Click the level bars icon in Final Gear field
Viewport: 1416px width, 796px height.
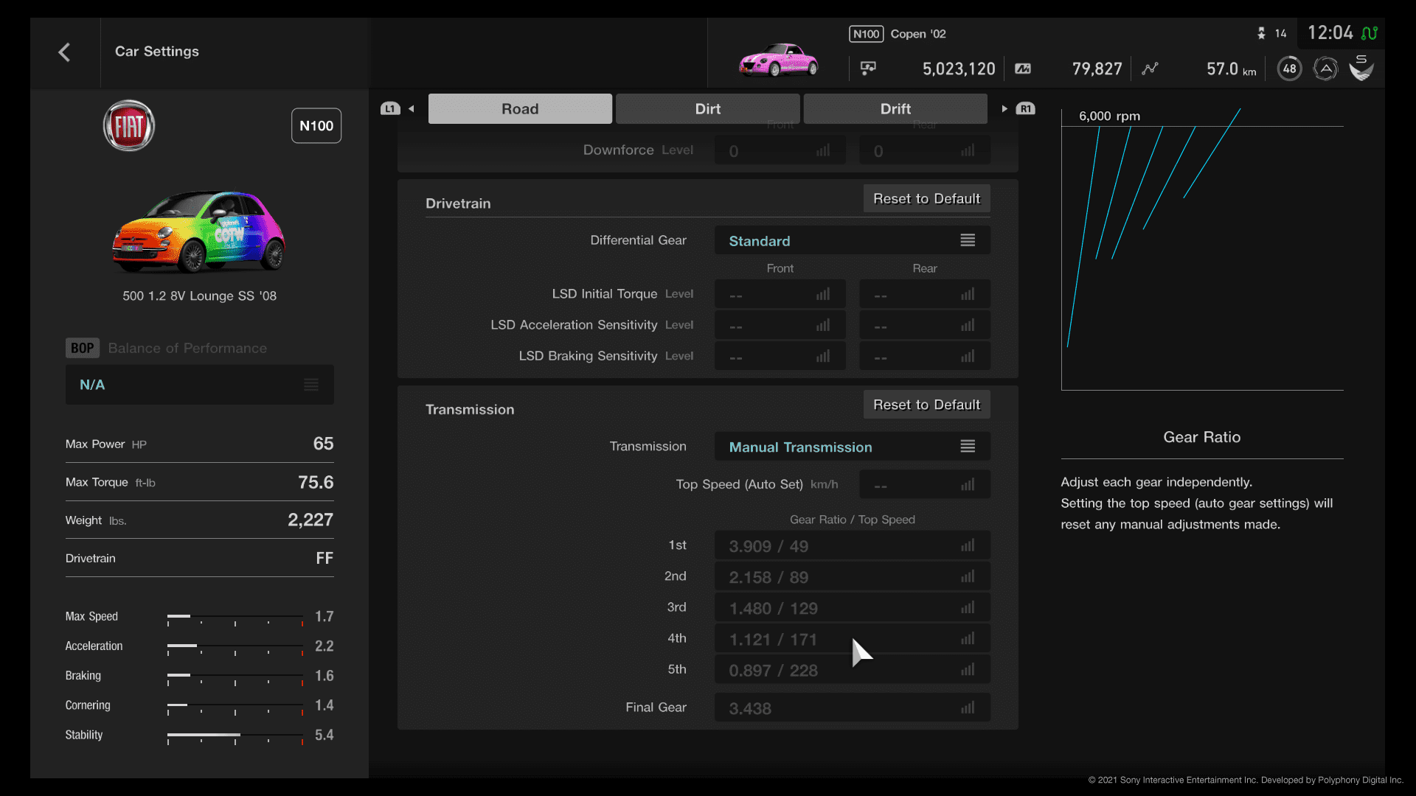pyautogui.click(x=968, y=708)
